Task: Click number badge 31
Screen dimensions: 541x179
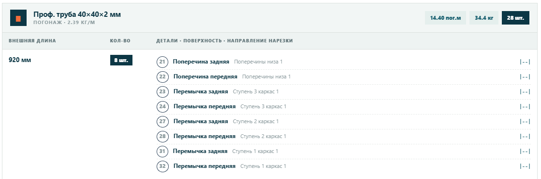Action: (162, 151)
